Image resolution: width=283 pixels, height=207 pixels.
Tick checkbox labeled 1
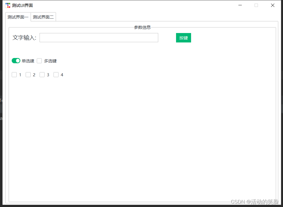[14, 75]
